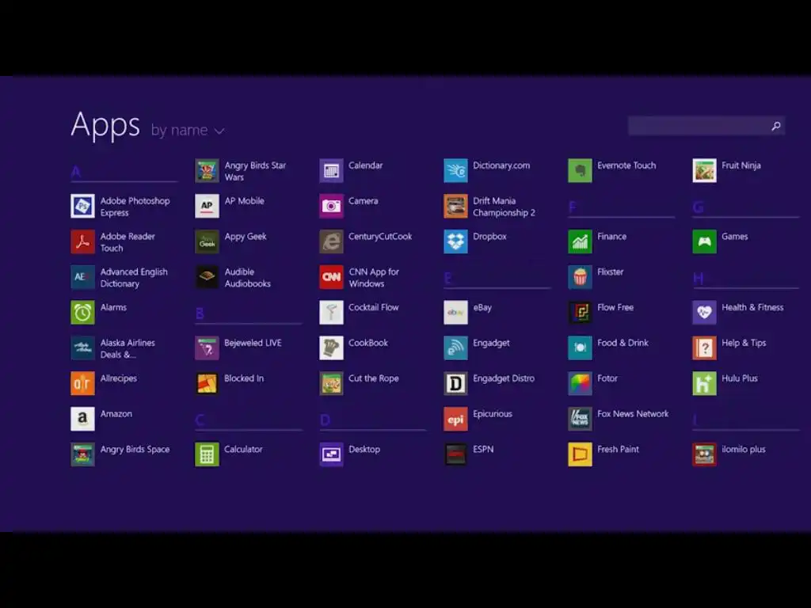
Task: Open the Fotor icon
Action: (581, 384)
